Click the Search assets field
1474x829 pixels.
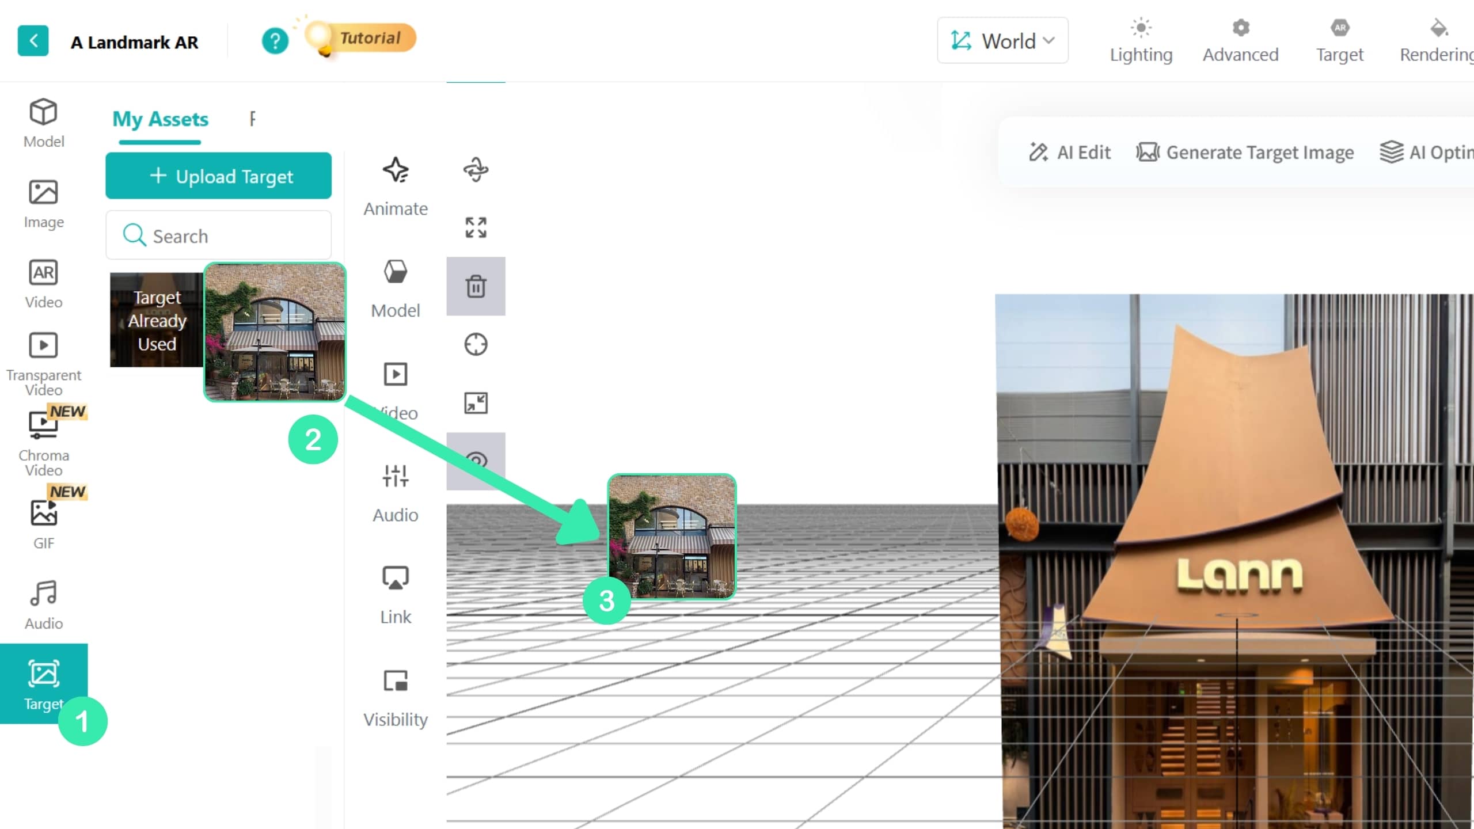(218, 235)
